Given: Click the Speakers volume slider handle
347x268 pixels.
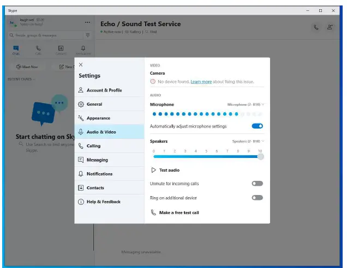Looking at the screenshot, I should point(261,157).
